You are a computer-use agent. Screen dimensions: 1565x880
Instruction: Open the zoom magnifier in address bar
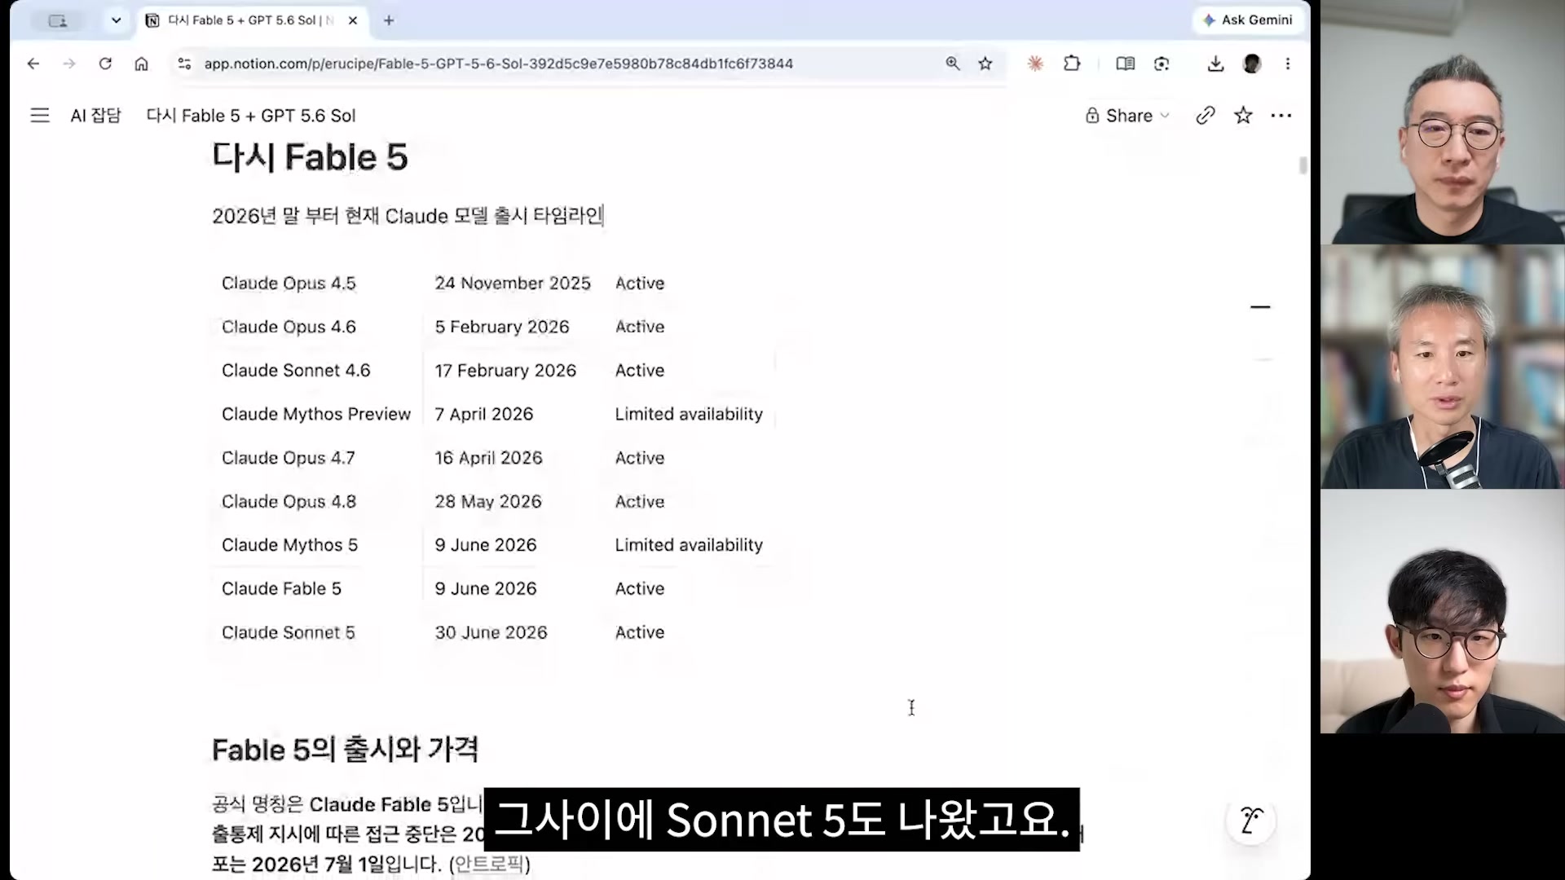pos(952,64)
